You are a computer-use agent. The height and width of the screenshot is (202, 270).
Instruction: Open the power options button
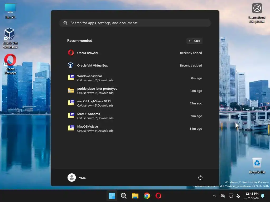(x=200, y=178)
